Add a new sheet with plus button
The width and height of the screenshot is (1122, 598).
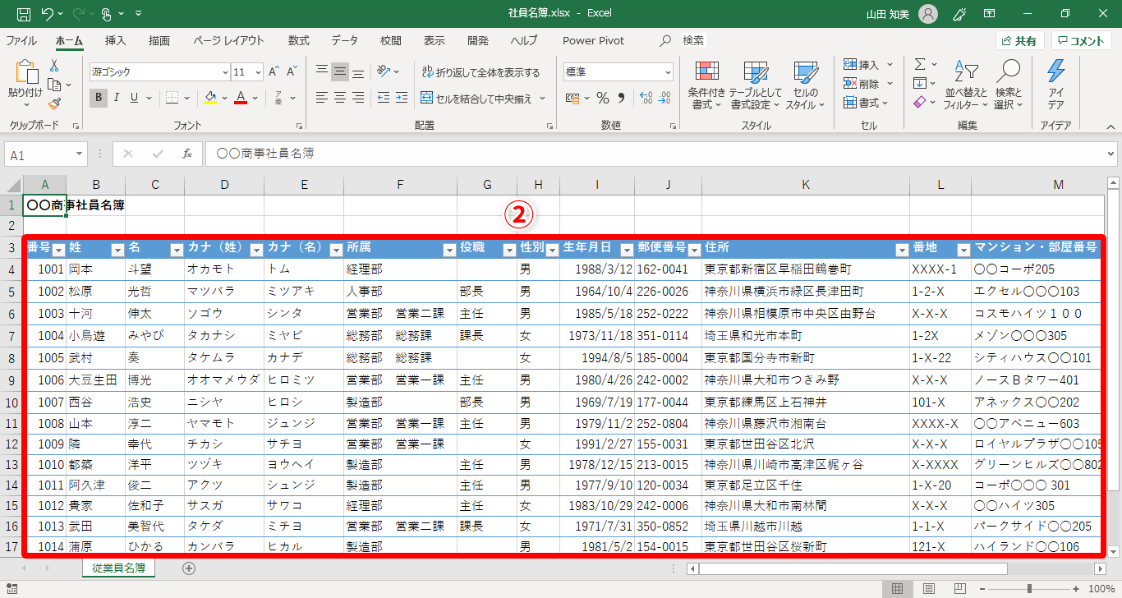coord(189,568)
